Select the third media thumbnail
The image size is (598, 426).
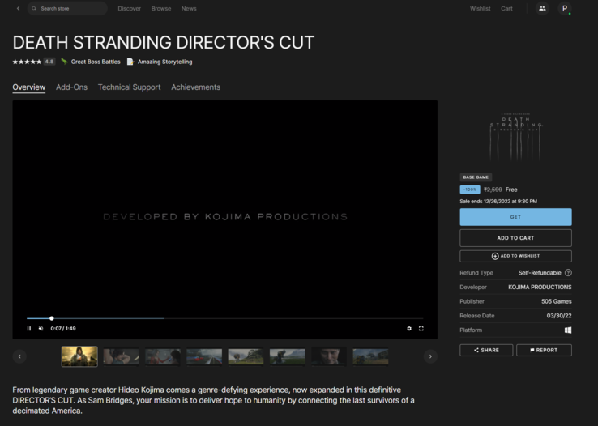[x=163, y=356]
